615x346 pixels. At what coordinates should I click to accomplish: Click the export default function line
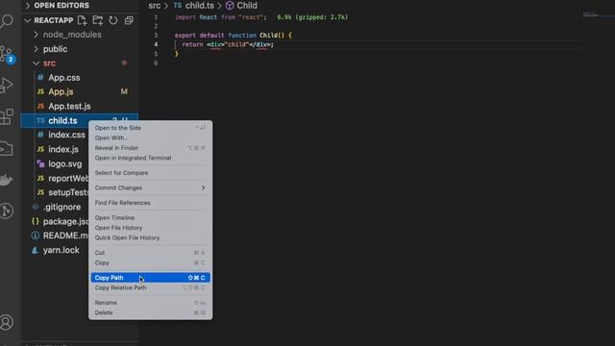(233, 36)
